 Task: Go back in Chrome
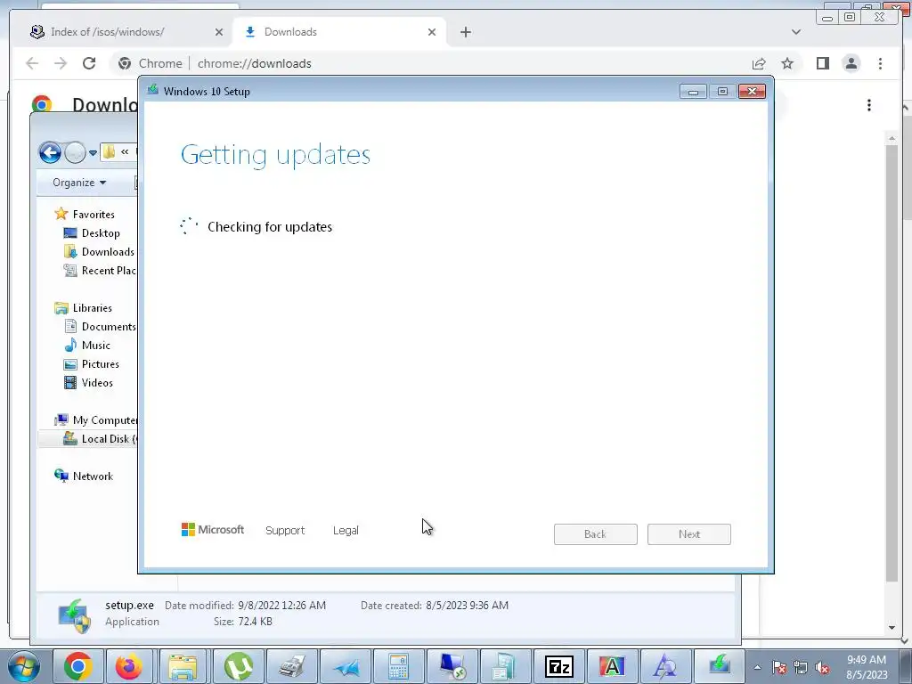32,63
